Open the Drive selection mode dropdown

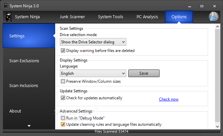point(93,42)
